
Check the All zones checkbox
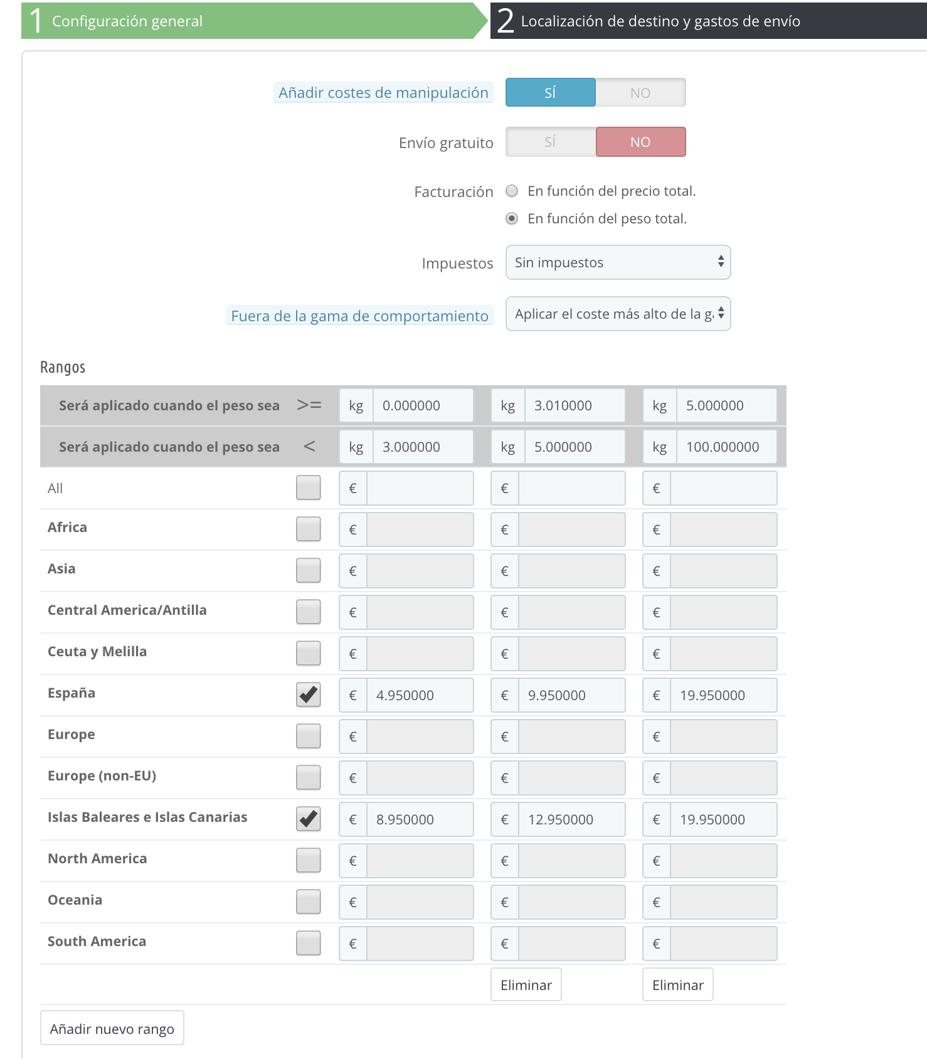coord(308,487)
